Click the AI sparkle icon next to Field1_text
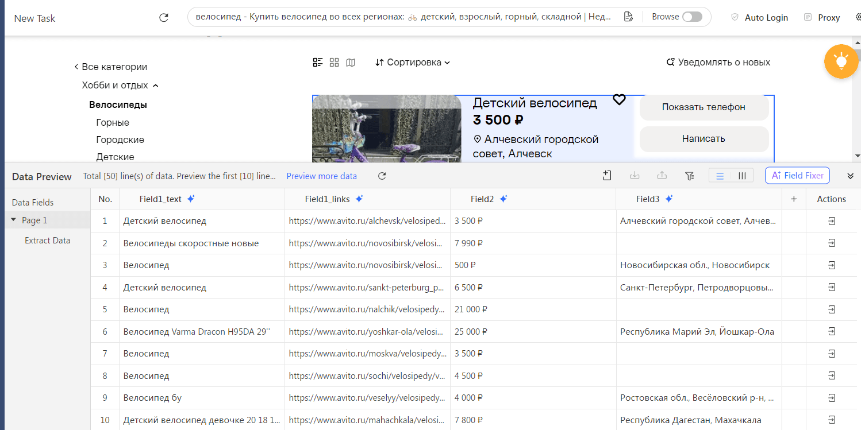Viewport: 861px width, 430px height. coord(191,199)
